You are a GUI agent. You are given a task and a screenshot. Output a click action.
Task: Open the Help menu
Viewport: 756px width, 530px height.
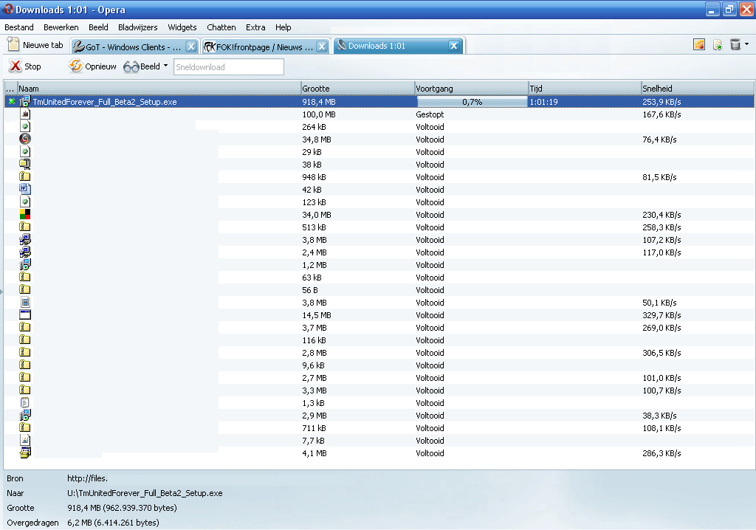point(283,27)
